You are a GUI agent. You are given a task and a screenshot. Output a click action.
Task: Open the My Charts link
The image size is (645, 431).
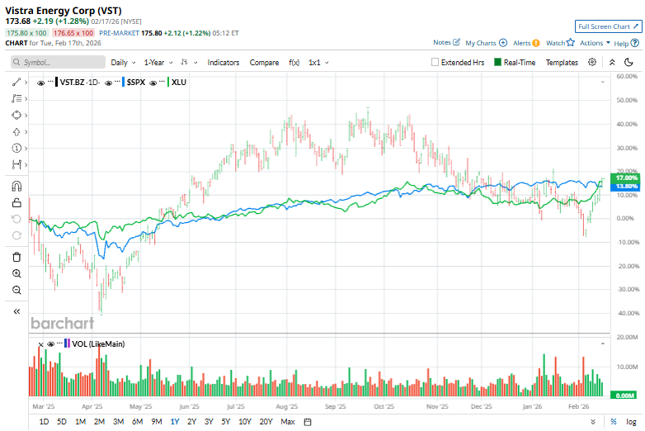pos(486,43)
